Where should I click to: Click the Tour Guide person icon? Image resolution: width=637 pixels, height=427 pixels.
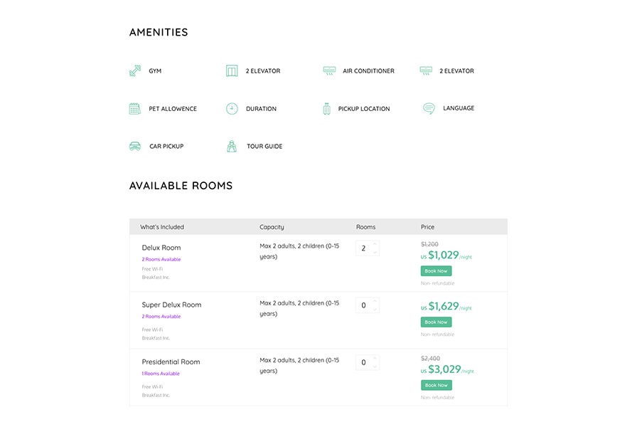tap(232, 147)
